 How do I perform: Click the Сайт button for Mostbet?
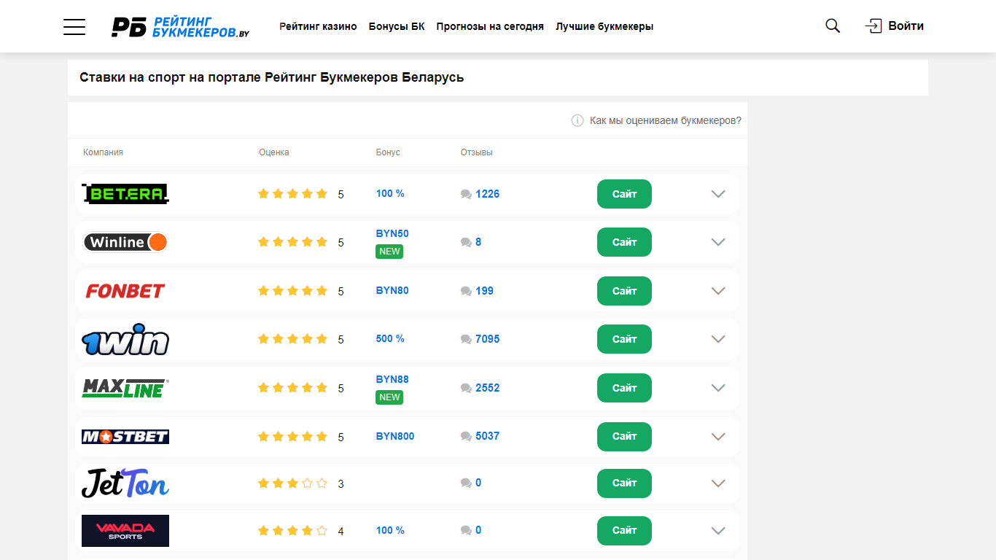624,437
